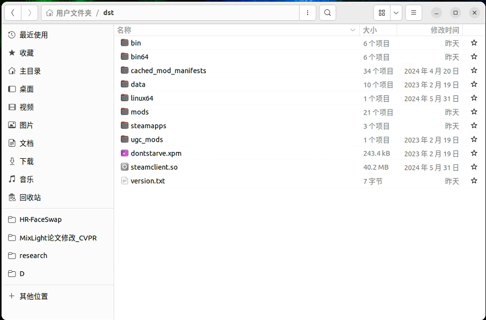Screen dimensions: 486x320
Task: Select the bin folder icon
Action: [x=124, y=43]
